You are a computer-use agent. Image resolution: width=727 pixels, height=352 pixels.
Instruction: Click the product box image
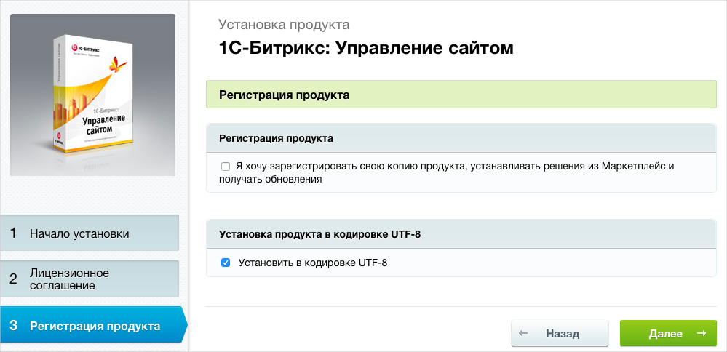(x=92, y=95)
